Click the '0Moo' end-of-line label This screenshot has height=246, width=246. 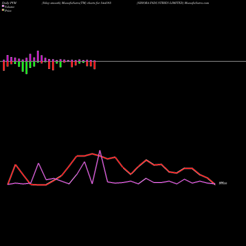[x=223, y=183]
